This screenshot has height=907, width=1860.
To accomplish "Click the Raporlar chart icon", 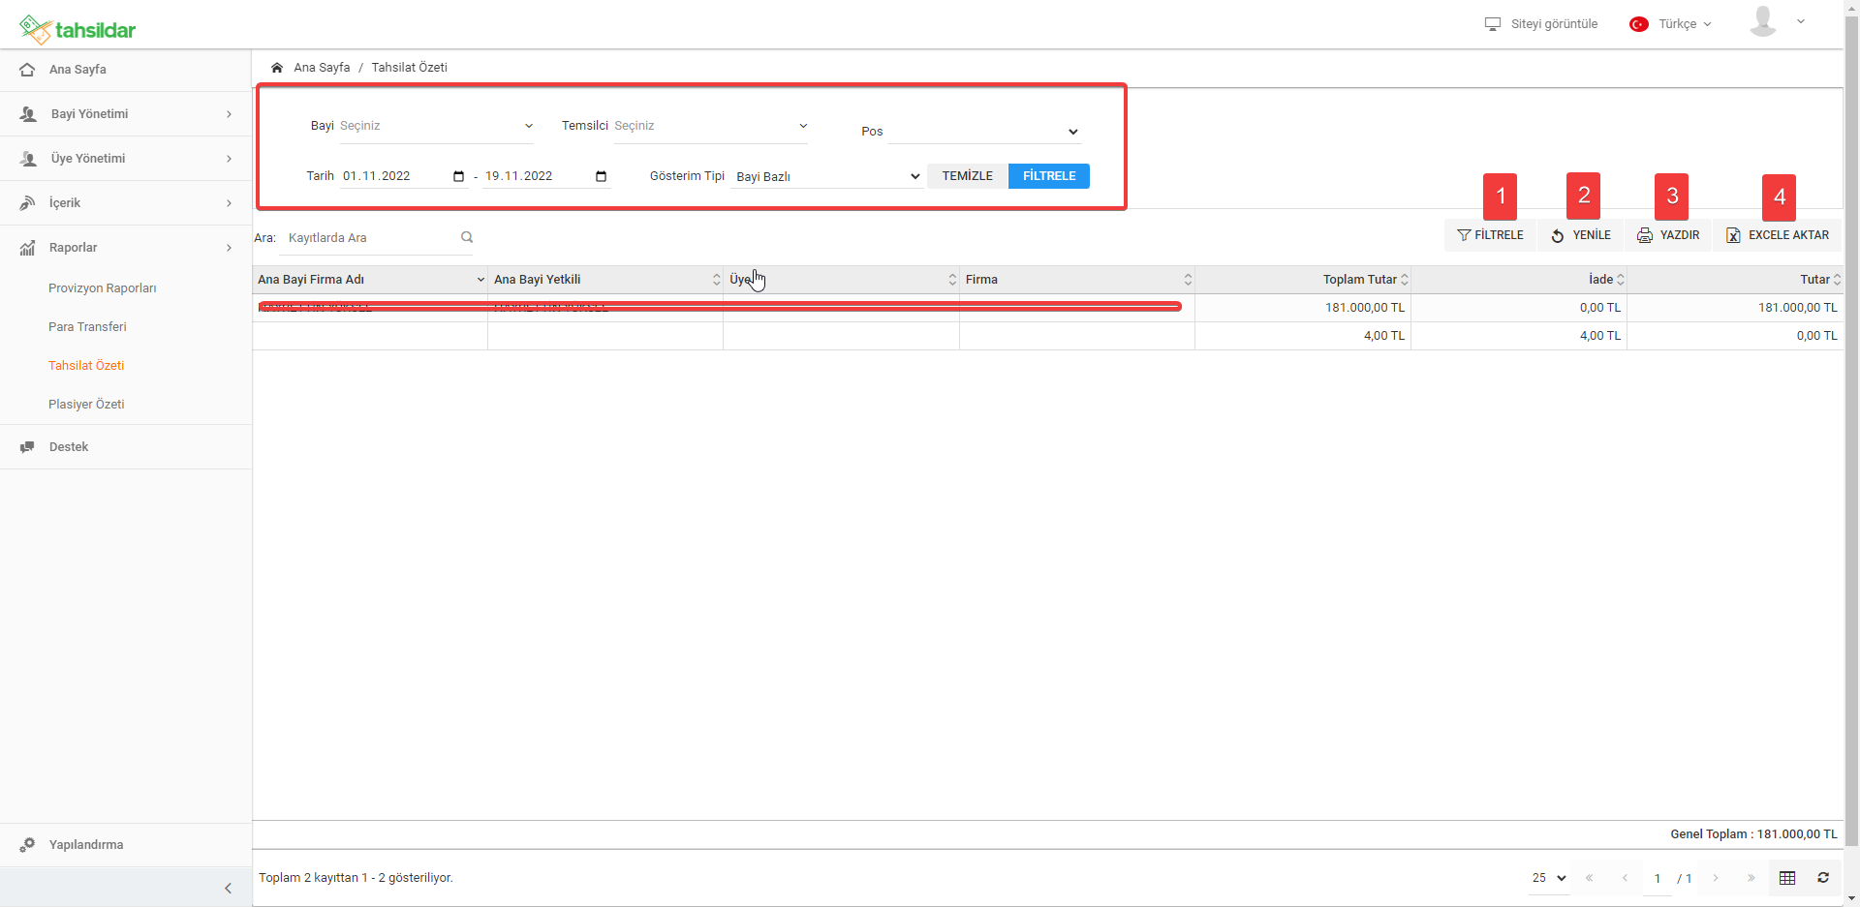I will [27, 248].
